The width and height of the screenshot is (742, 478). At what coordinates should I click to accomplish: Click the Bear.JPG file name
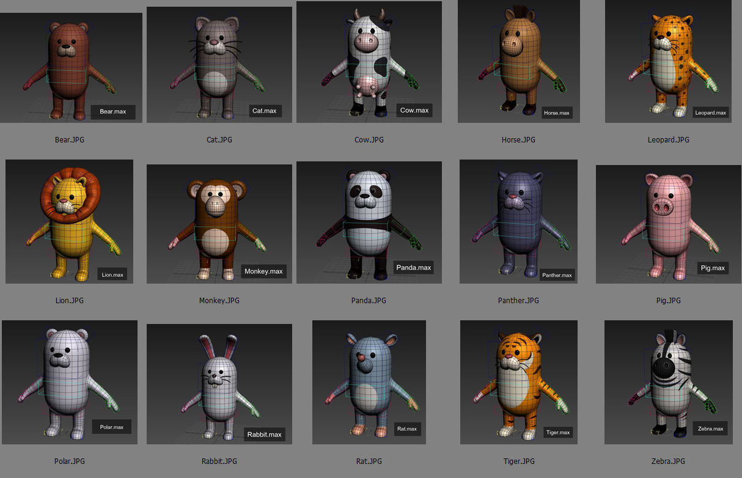pos(69,140)
